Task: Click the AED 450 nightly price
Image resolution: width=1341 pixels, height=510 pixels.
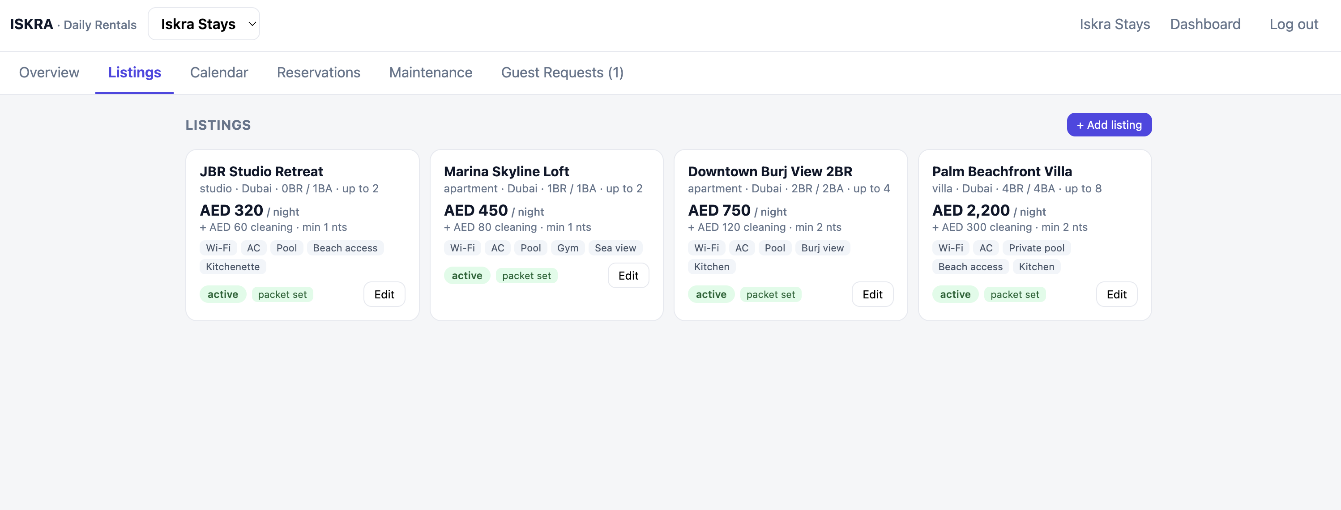Action: point(494,210)
